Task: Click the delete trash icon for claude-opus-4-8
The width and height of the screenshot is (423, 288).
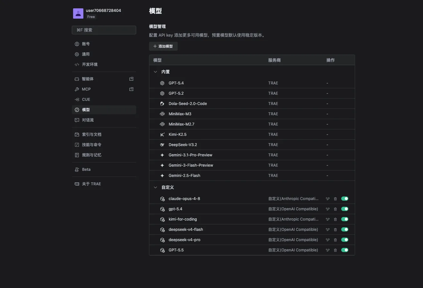Action: (x=335, y=199)
